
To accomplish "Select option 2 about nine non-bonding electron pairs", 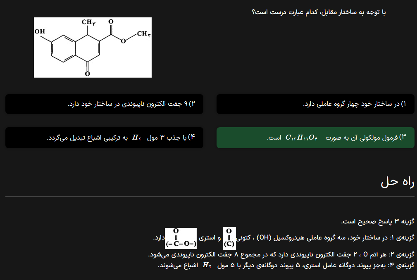I will click(x=104, y=104).
